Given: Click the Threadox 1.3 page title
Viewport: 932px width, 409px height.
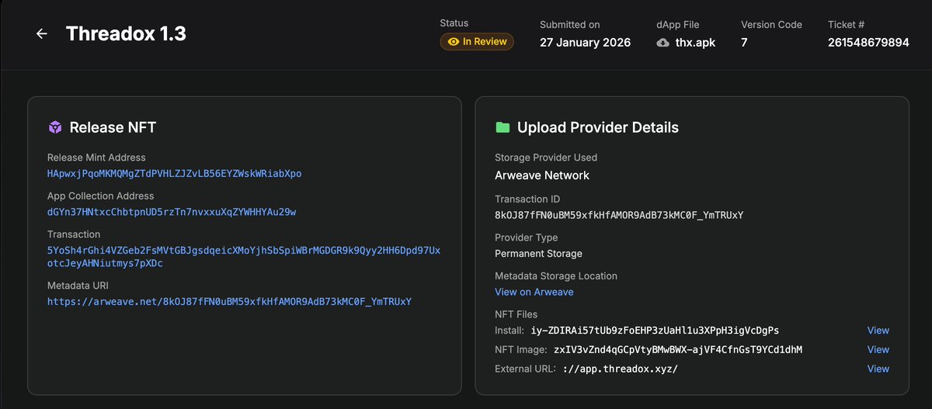Looking at the screenshot, I should (x=126, y=34).
